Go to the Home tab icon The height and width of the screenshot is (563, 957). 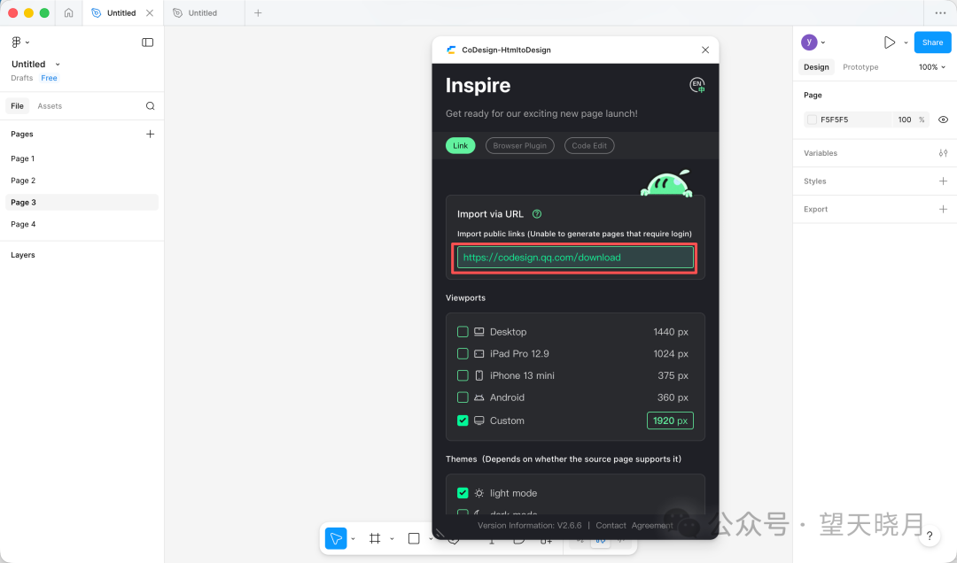pos(68,12)
